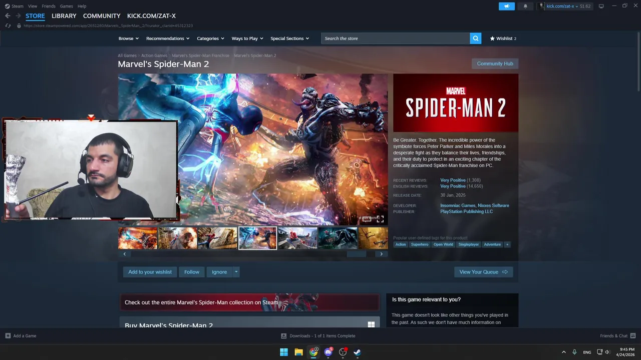Screen dimensions: 641x360
Task: Select the STORE tab
Action: [35, 16]
